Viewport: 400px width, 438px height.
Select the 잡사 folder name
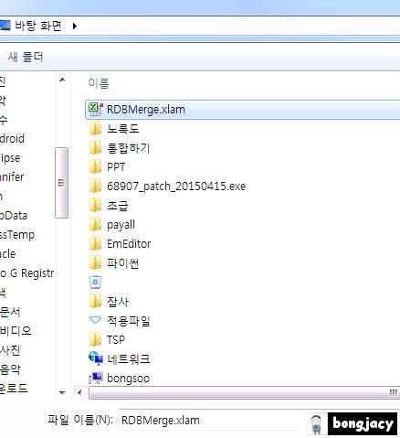pyautogui.click(x=118, y=302)
